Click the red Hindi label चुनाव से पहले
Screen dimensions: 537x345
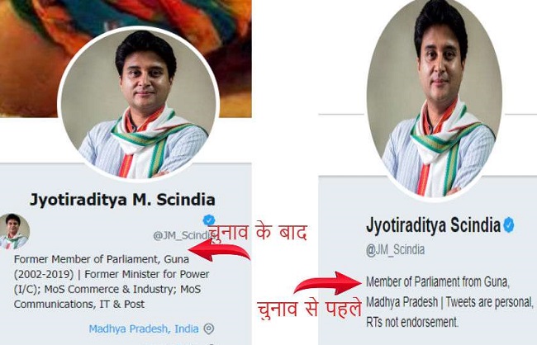tap(309, 309)
